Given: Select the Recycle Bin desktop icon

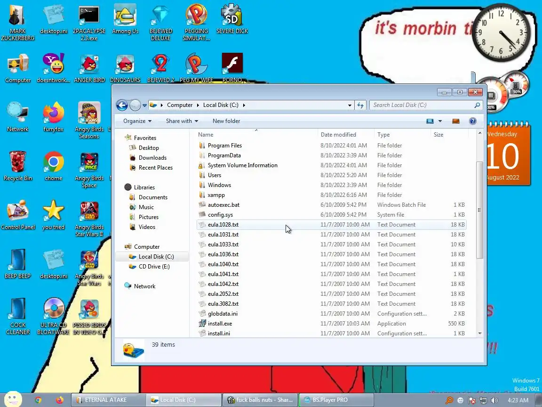Looking at the screenshot, I should [x=17, y=166].
